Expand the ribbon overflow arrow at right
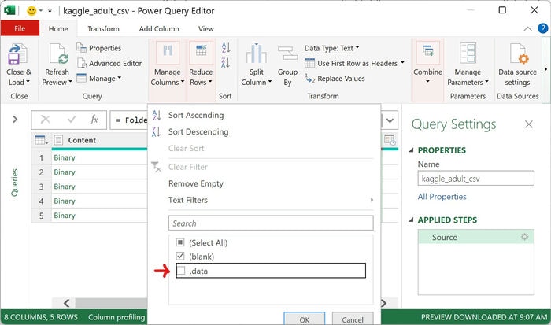The image size is (551, 325). click(545, 69)
